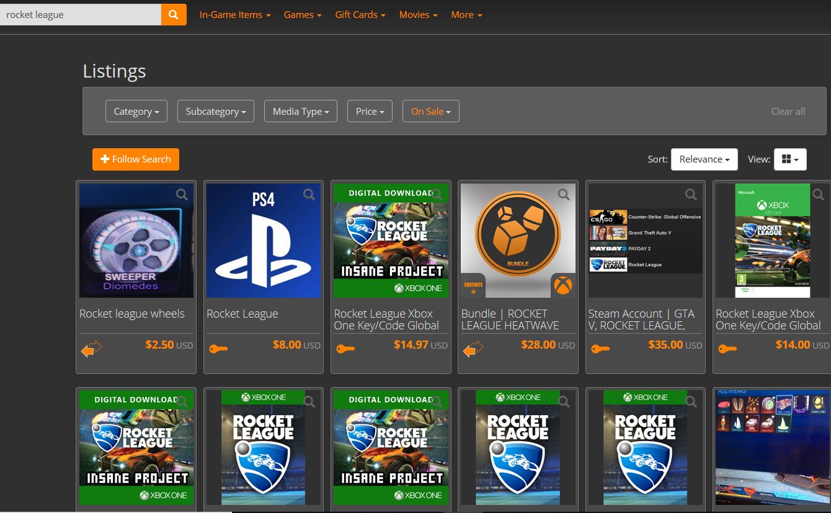
Task: Click magnifier icon on the $14.97 listing
Action: coord(437,195)
